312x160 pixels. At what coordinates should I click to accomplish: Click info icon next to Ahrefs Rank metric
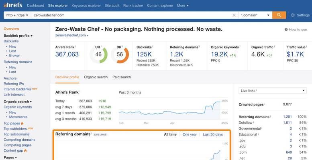click(x=75, y=47)
